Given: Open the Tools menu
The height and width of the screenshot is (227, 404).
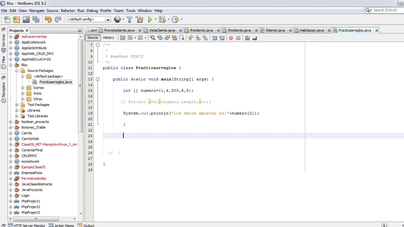Looking at the screenshot, I should pos(131,10).
